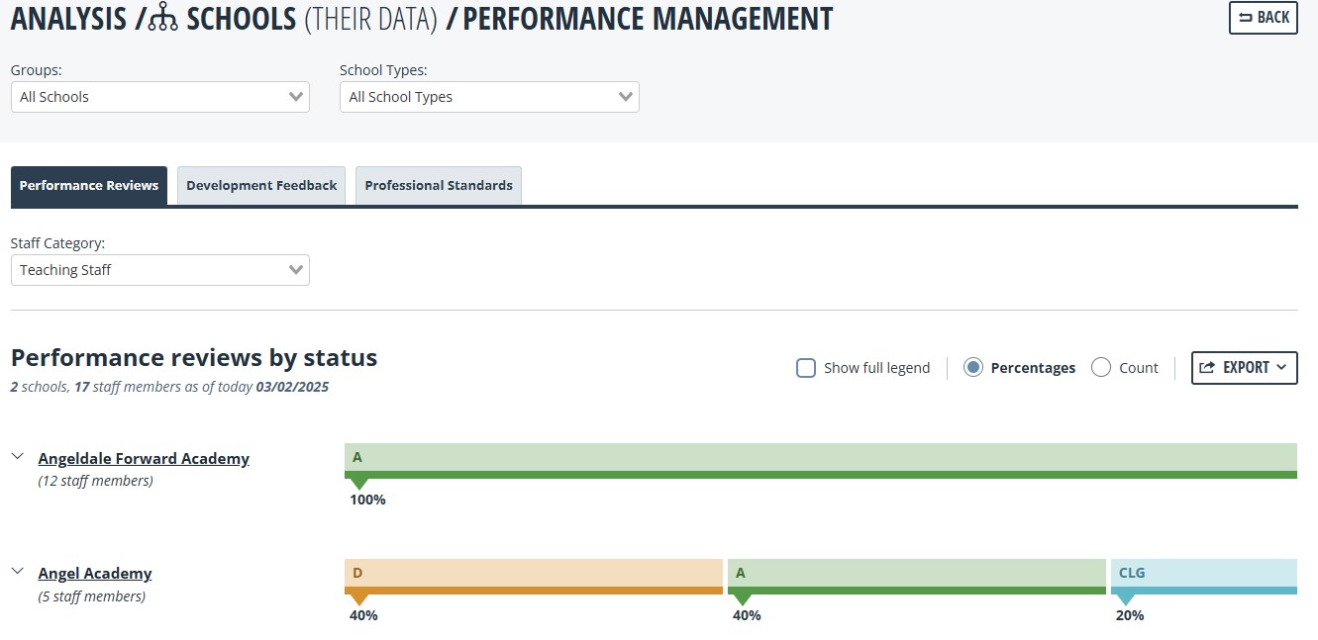Open the Groups dropdown showing All Schools

tap(160, 97)
